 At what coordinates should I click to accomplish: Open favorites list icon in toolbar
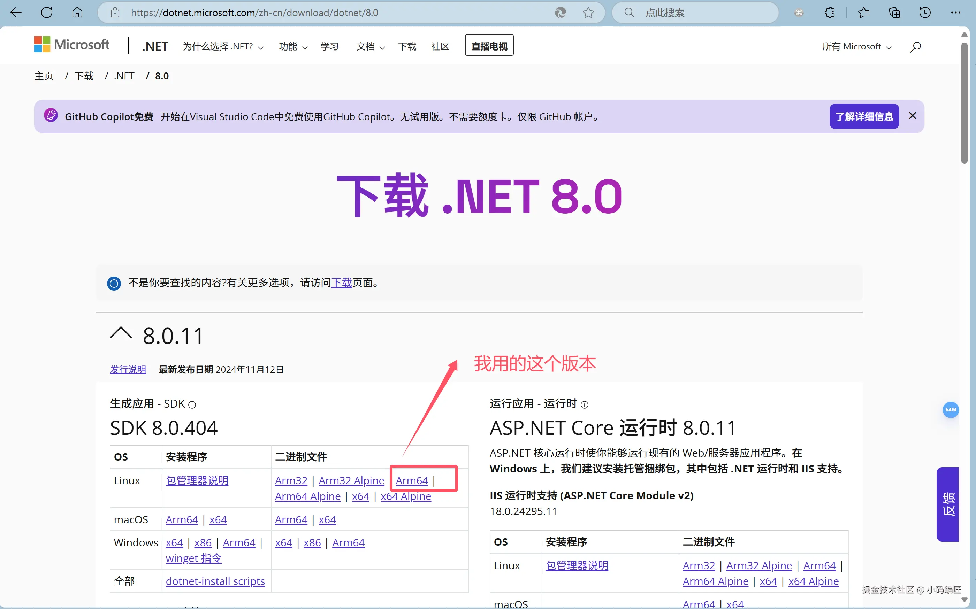point(863,13)
